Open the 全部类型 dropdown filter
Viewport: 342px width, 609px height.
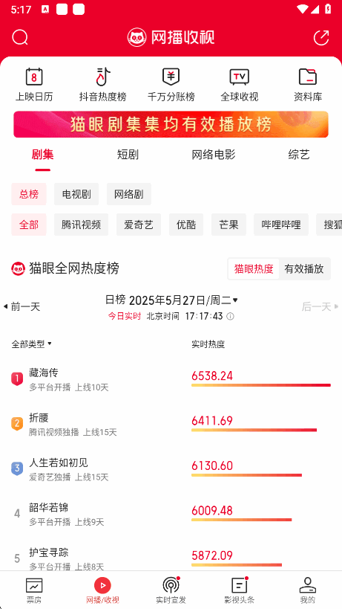(31, 344)
